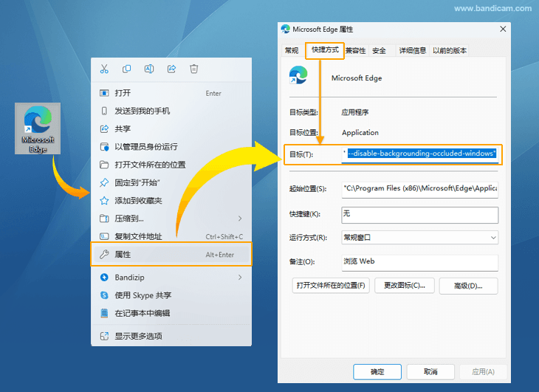Click the Cut scissors icon in context menu
Screen dimensions: 539x392
click(x=104, y=69)
